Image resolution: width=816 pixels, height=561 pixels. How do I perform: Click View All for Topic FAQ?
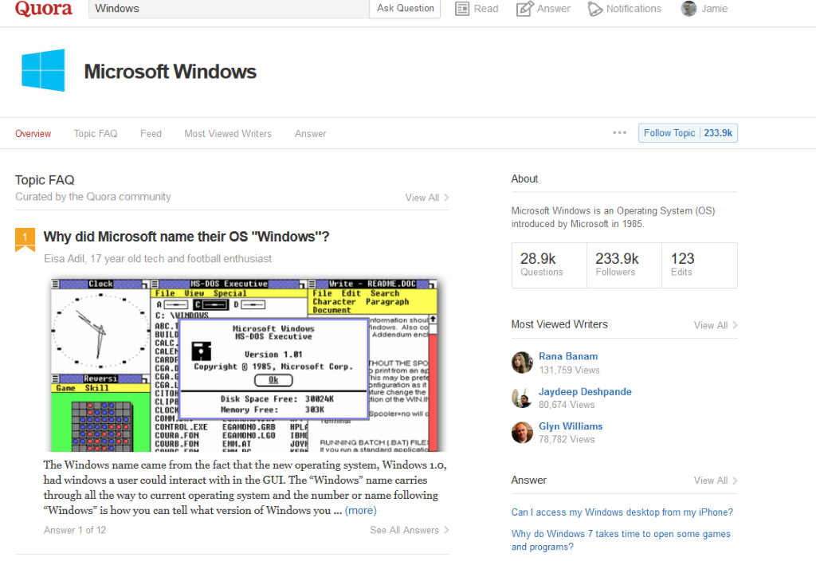coord(427,198)
